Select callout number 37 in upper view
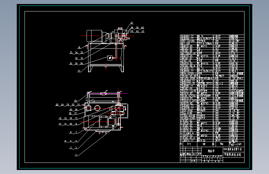The height and width of the screenshot is (174, 269). pos(132,23)
